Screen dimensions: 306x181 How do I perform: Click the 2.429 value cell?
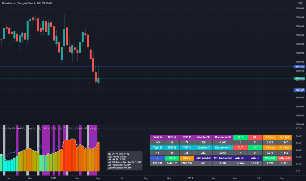coord(270,142)
